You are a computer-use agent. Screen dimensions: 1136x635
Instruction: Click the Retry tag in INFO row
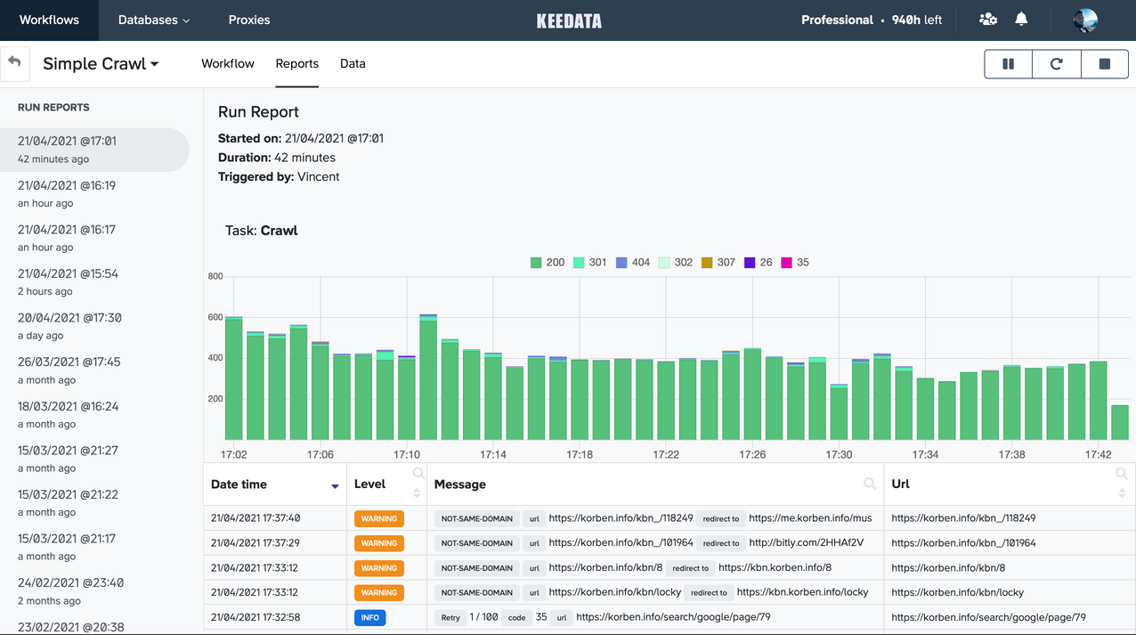pos(450,618)
